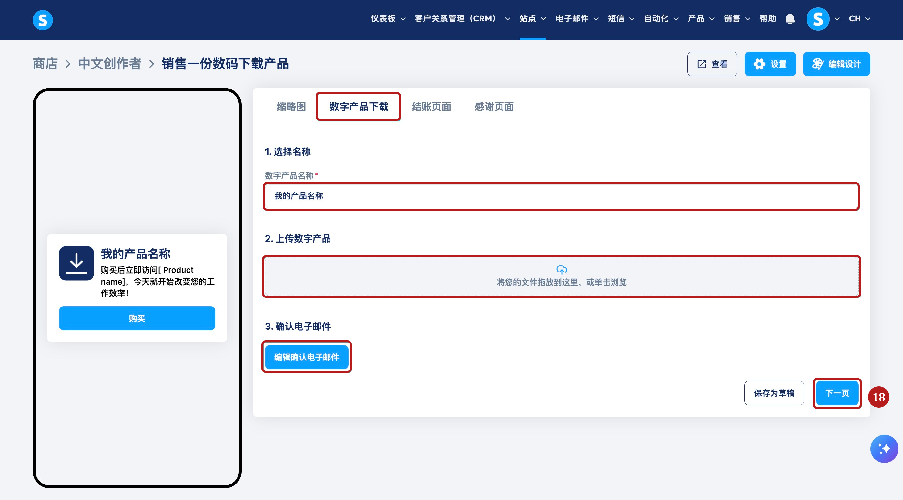
Task: Click the 设置 gear button
Action: click(x=770, y=64)
